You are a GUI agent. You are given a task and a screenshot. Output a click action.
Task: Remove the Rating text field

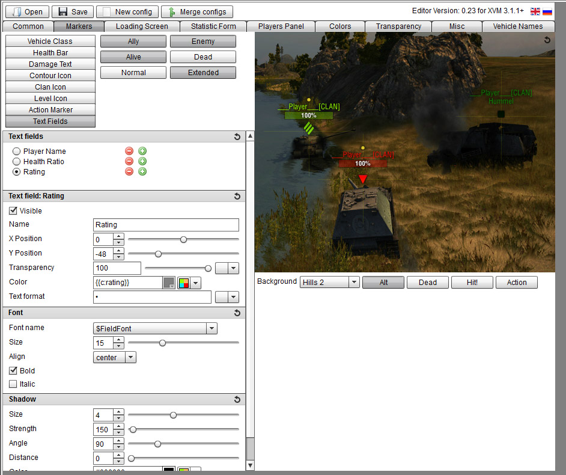pyautogui.click(x=129, y=171)
